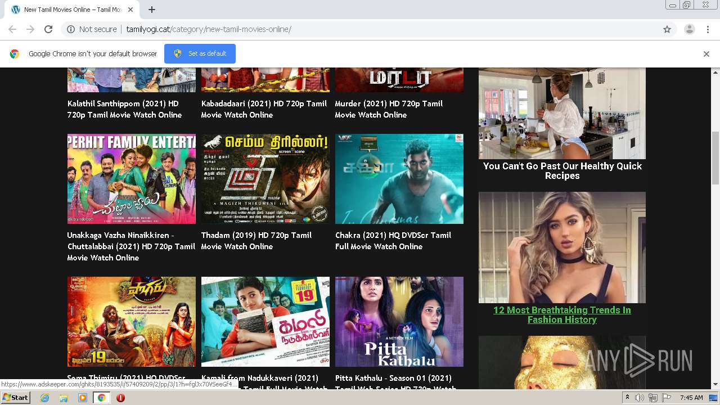The height and width of the screenshot is (405, 720).
Task: Click the 7:45 AM taskbar clock
Action: [x=691, y=398]
